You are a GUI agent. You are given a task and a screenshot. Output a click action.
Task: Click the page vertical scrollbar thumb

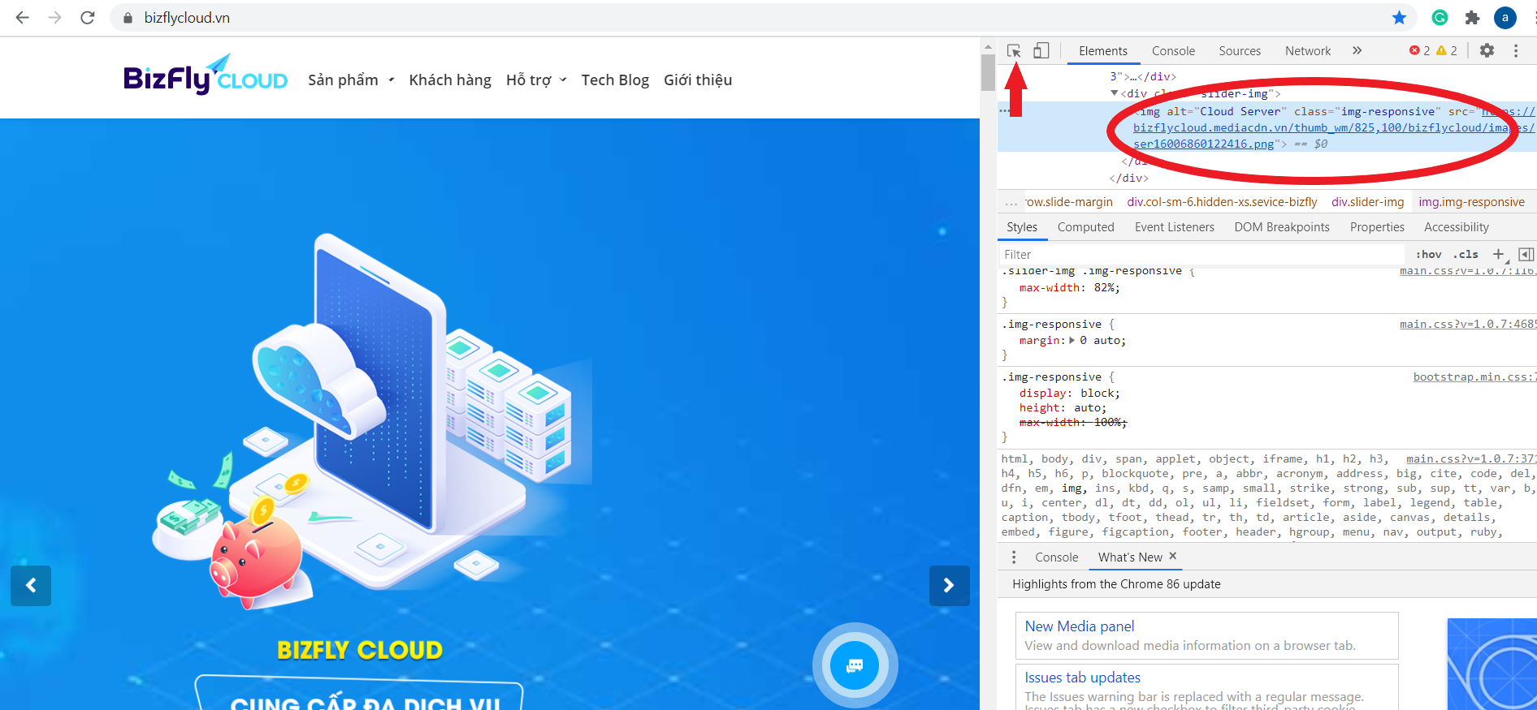pyautogui.click(x=988, y=73)
